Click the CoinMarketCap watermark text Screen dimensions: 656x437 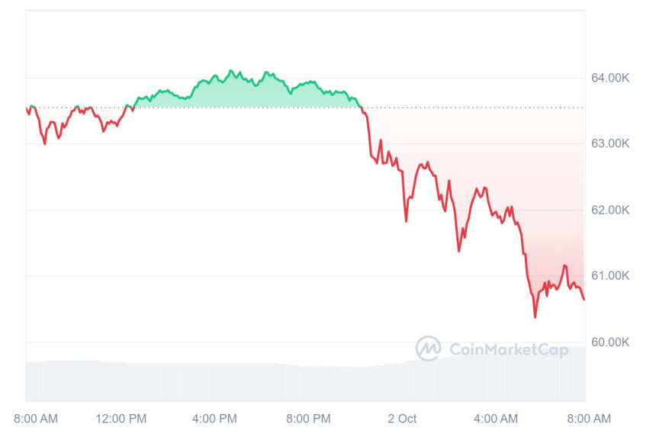(x=508, y=349)
